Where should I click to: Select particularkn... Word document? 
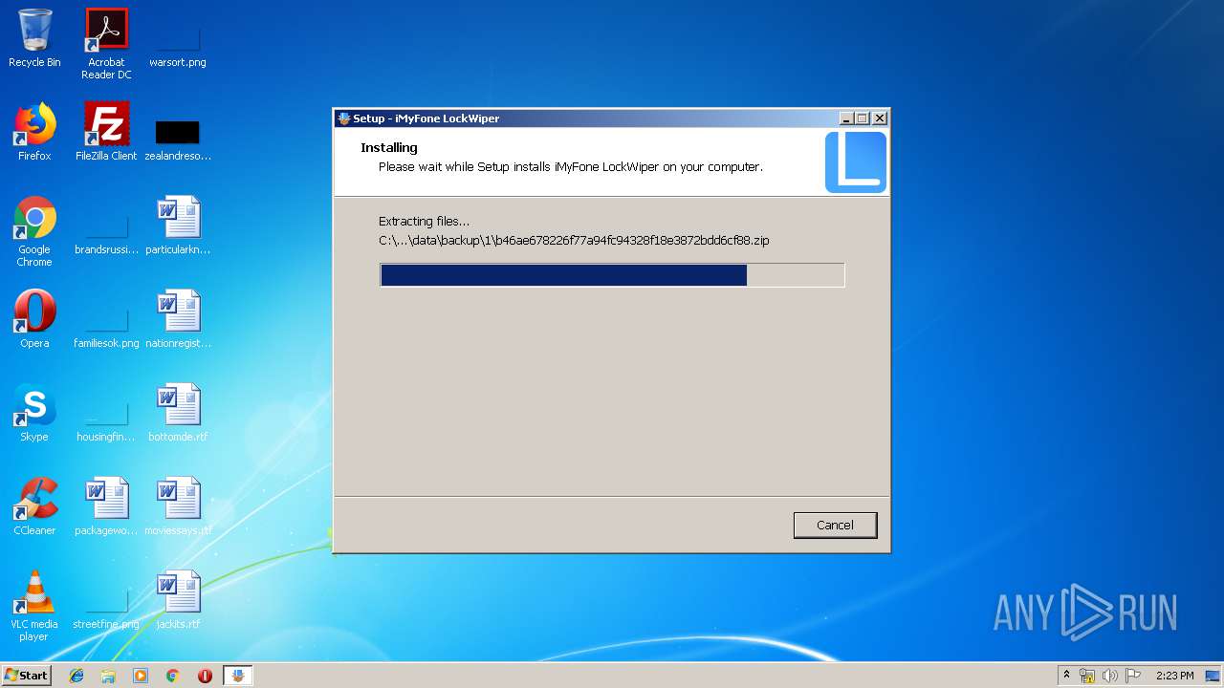178,226
